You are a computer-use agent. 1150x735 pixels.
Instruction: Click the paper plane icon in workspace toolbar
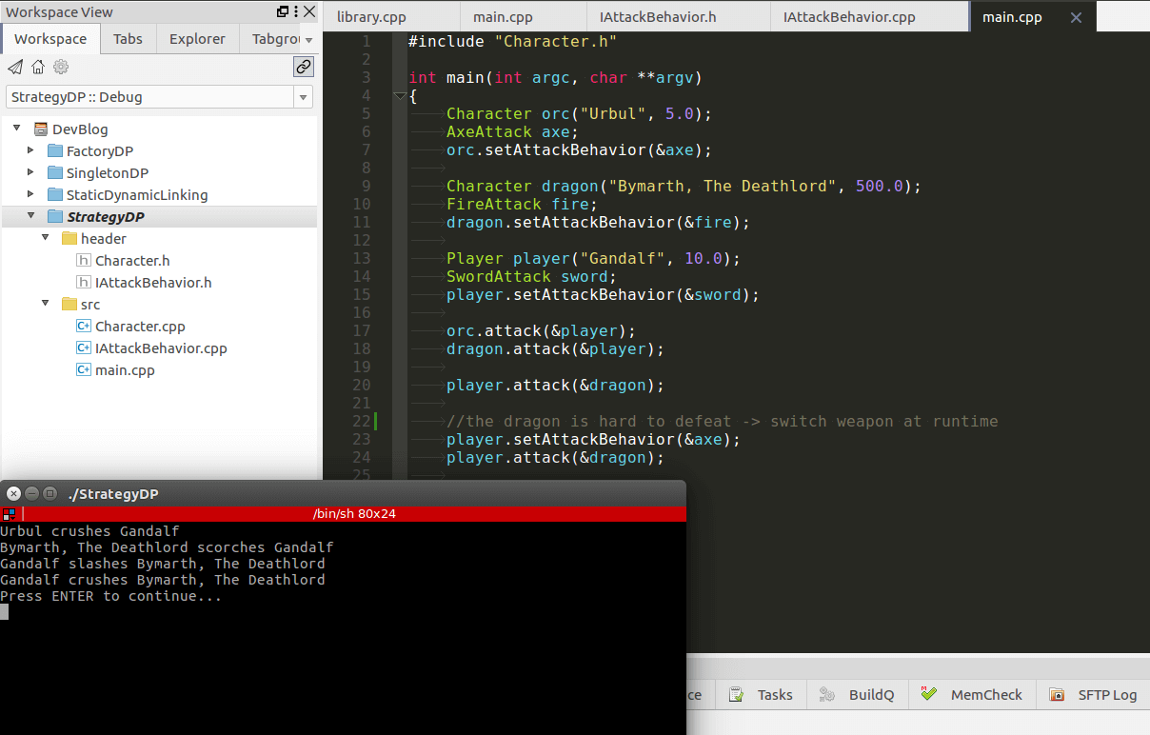coord(15,67)
